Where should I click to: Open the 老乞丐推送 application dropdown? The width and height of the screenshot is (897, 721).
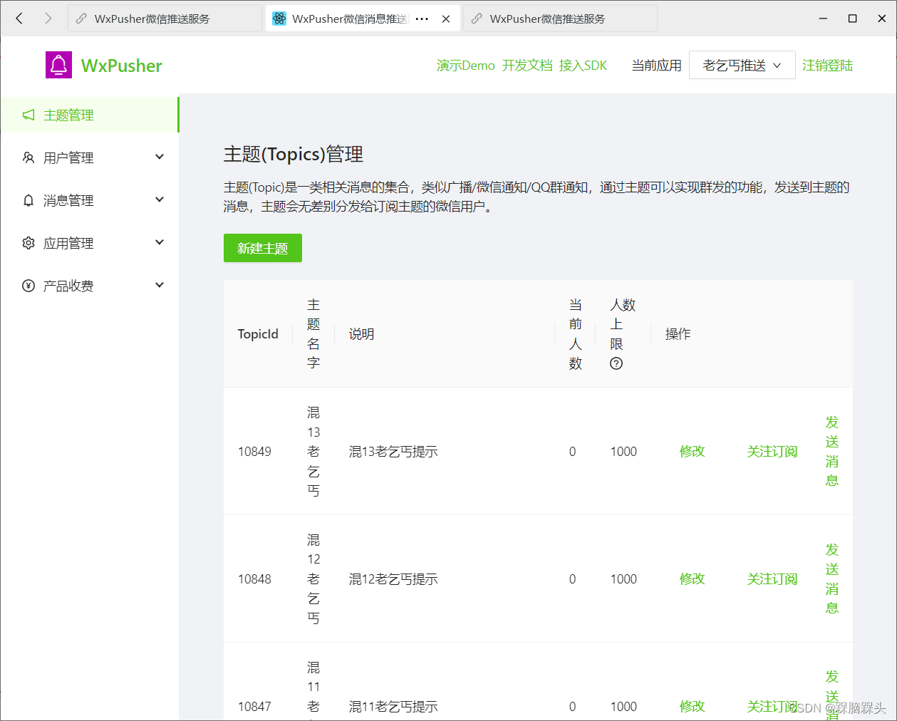[742, 65]
